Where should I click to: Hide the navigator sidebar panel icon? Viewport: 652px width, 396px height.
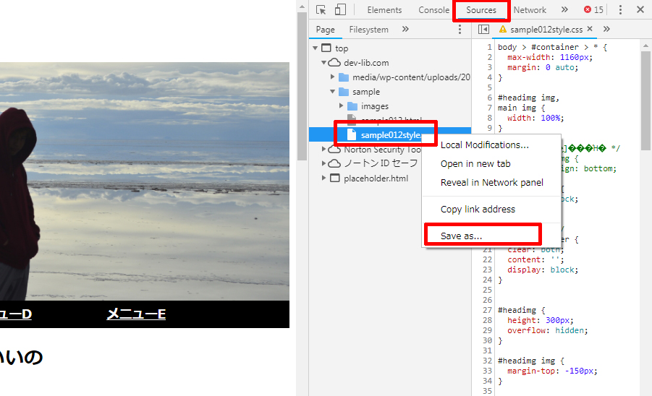(483, 30)
